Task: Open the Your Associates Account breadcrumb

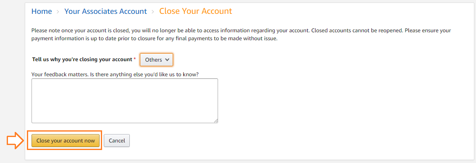Action: (105, 11)
